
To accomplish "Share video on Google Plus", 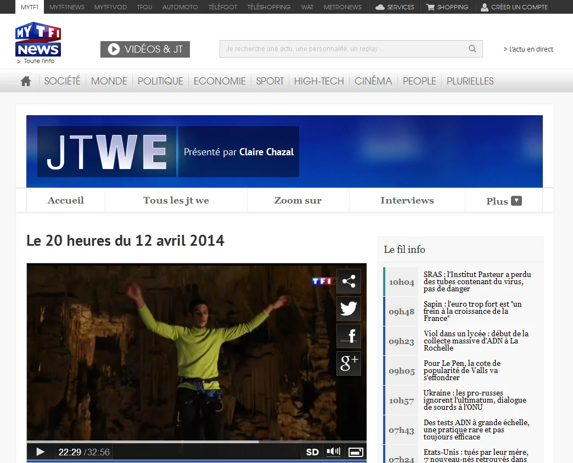I will pos(349,363).
